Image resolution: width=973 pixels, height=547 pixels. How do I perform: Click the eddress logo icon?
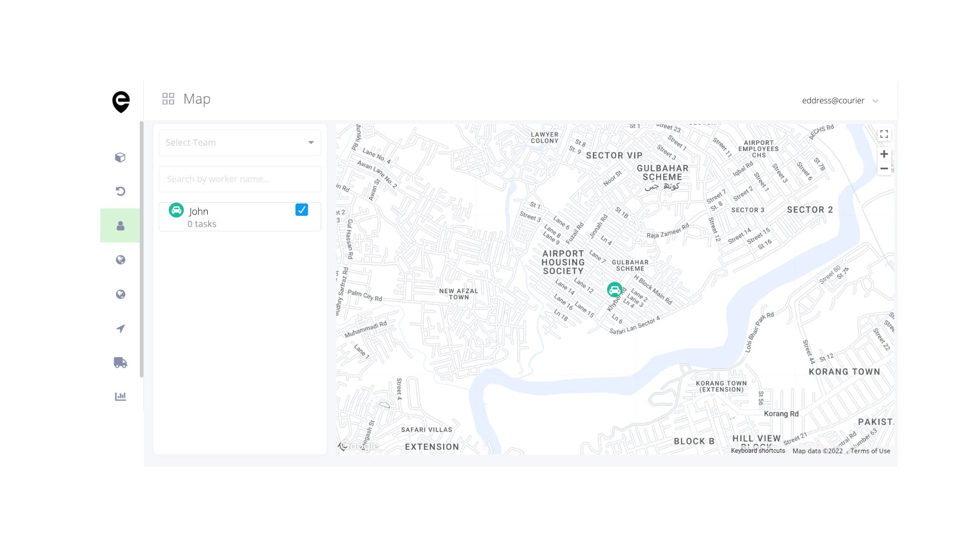click(x=121, y=102)
